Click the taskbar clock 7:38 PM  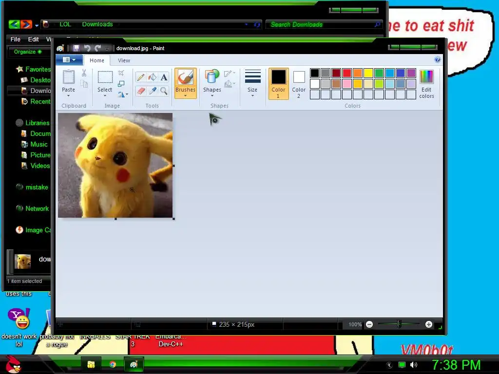(456, 365)
